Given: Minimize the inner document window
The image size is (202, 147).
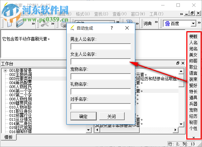Looking at the screenshot, I should tap(186, 14).
